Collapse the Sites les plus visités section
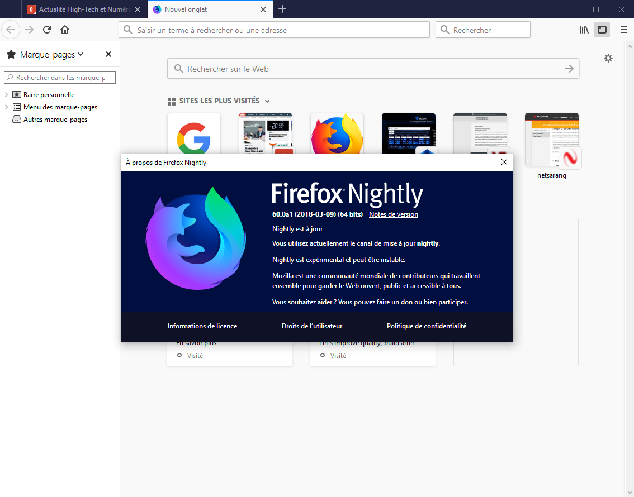The width and height of the screenshot is (634, 497). coord(267,101)
